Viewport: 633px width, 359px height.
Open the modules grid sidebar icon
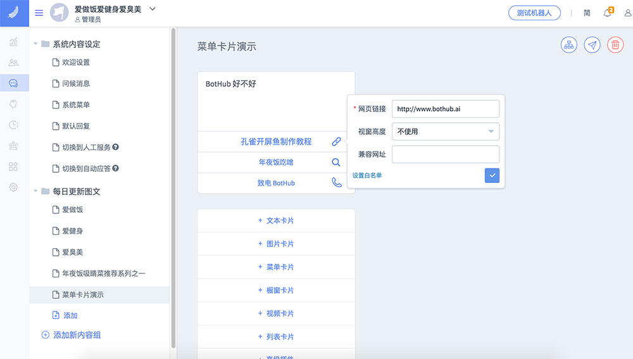13,167
